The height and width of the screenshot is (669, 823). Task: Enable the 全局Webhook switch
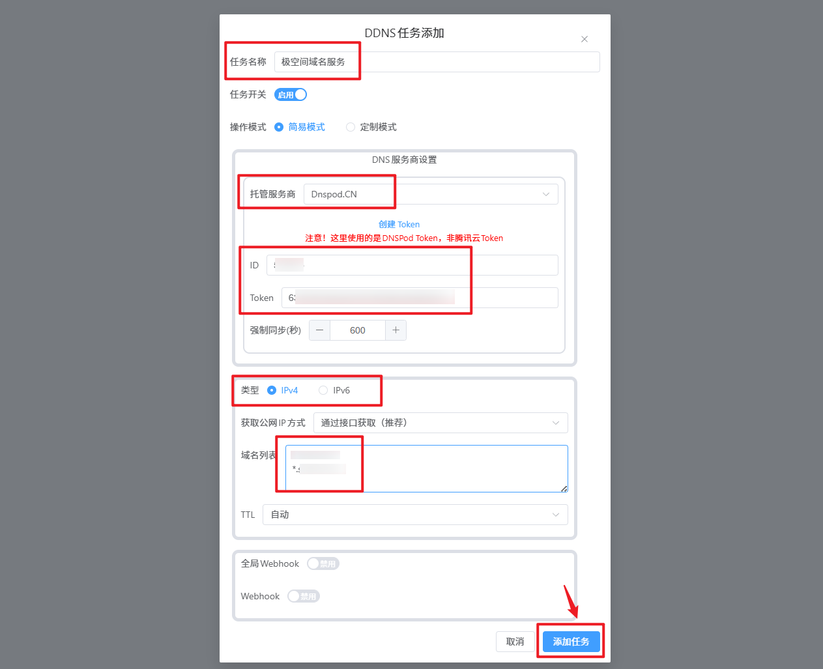click(323, 563)
